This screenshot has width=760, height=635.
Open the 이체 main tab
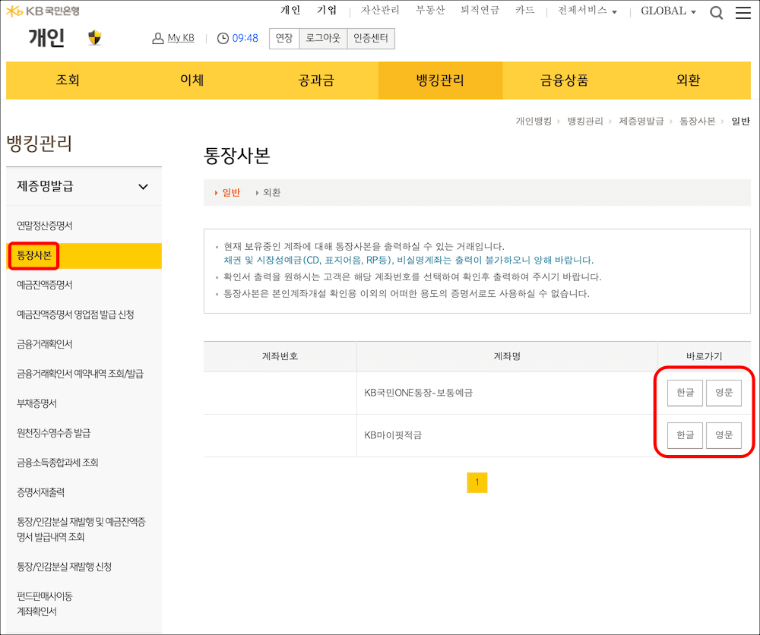coord(192,81)
